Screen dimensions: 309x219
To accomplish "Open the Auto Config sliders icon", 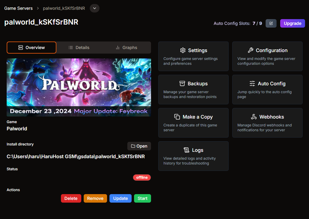I will [252, 83].
